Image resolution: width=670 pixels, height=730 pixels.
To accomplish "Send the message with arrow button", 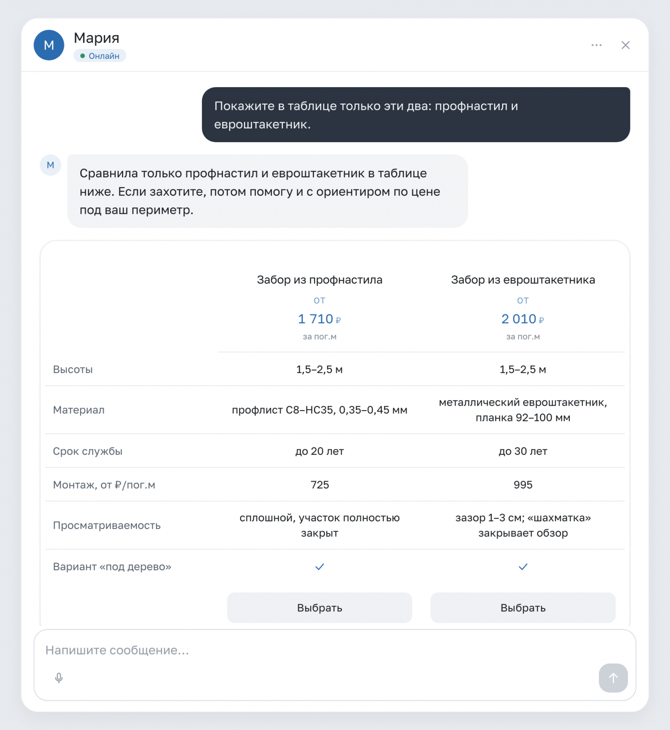I will (x=613, y=678).
